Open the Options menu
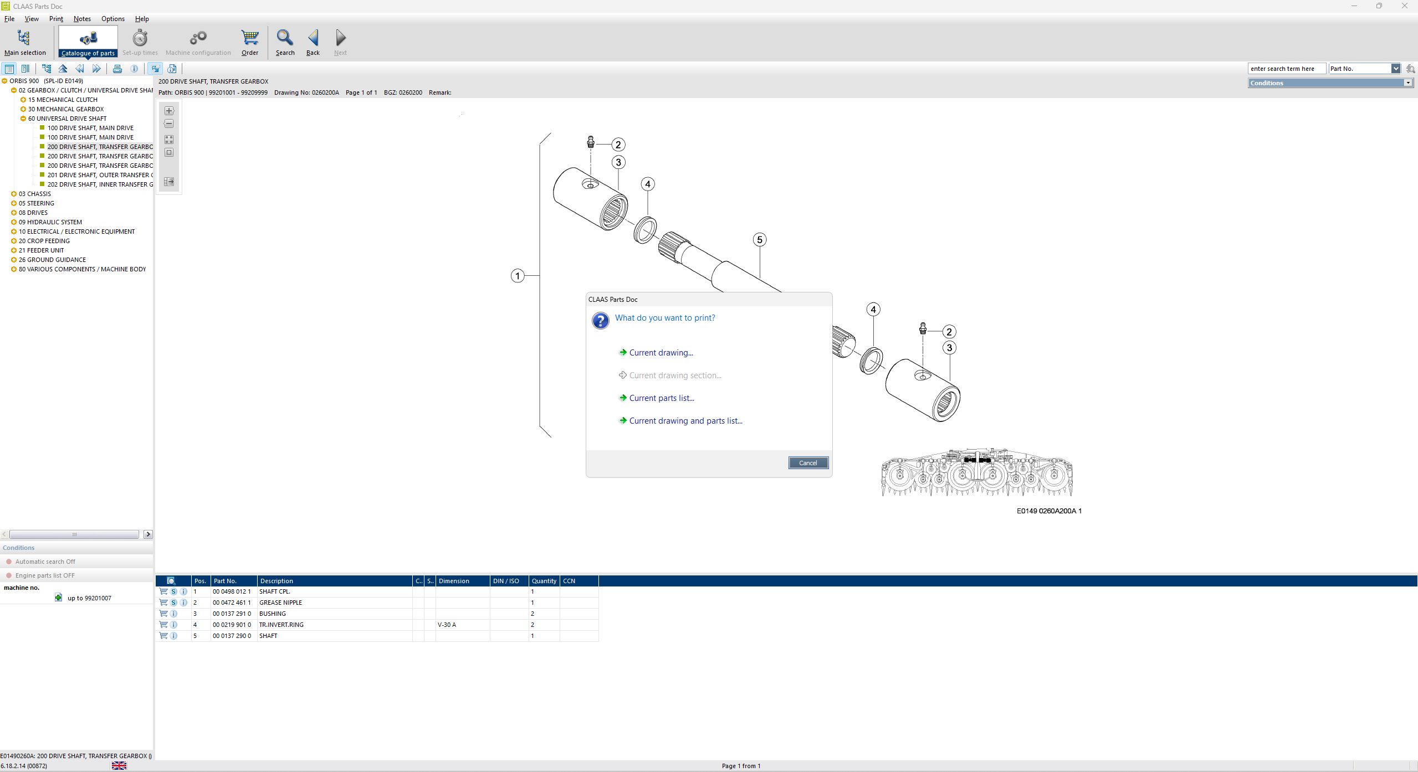The image size is (1418, 772). tap(113, 19)
